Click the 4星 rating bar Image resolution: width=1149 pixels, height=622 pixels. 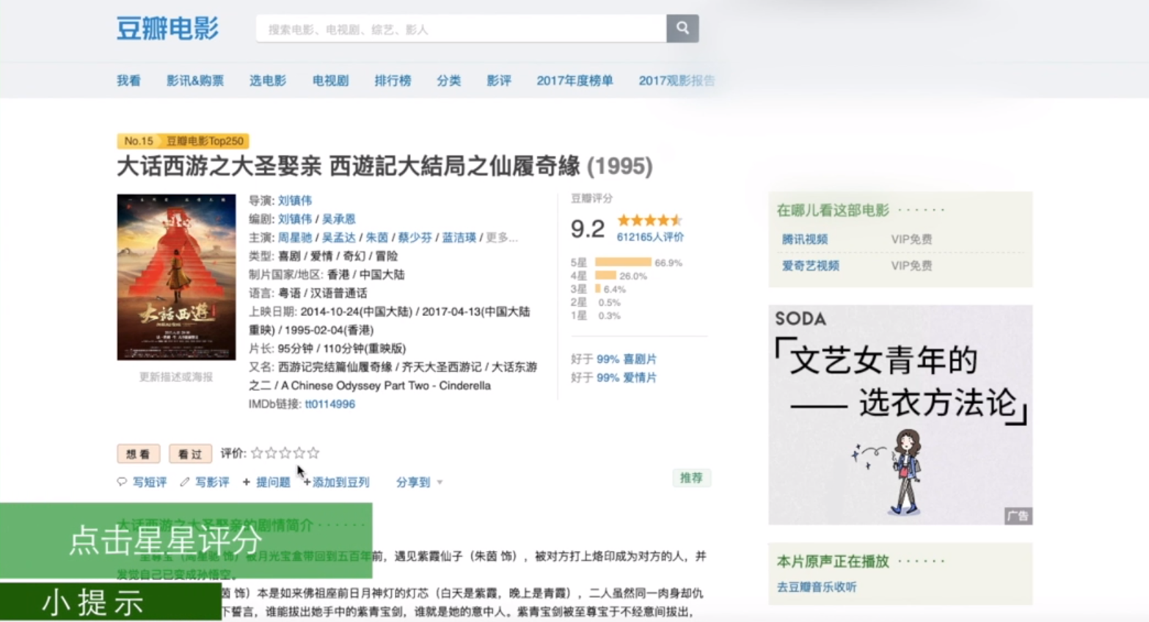pyautogui.click(x=606, y=276)
